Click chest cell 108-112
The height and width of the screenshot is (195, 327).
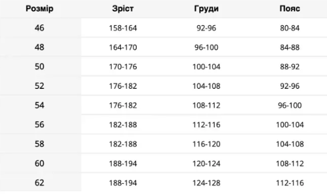tap(206, 106)
